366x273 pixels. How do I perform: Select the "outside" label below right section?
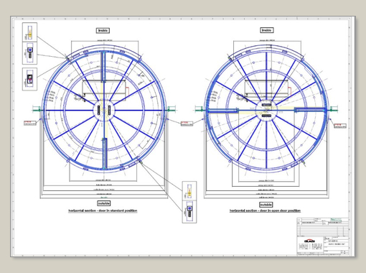pos(266,205)
